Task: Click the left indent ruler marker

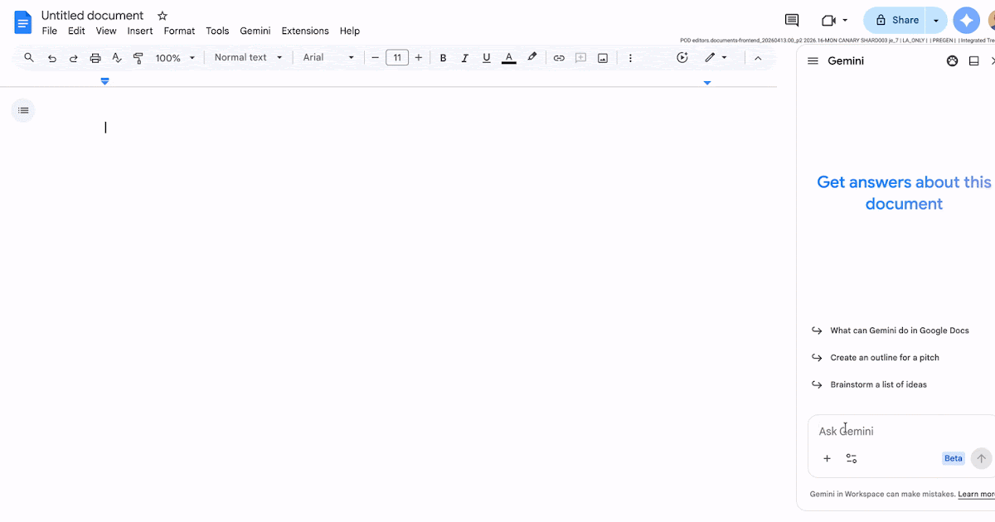Action: (104, 81)
